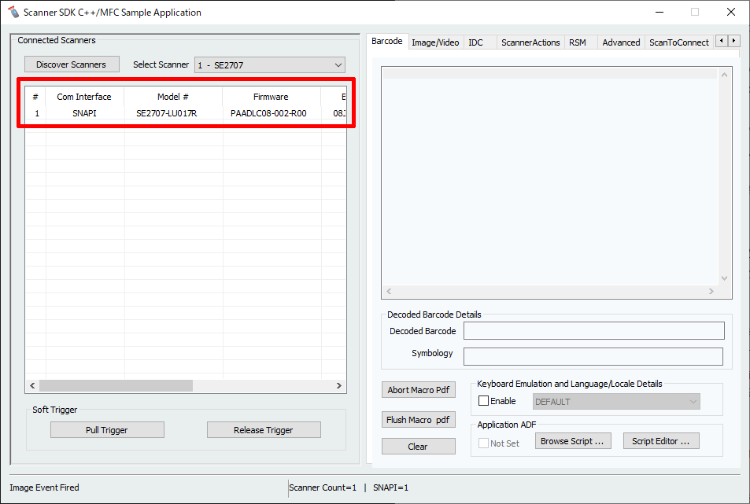Click the Discover Scanners button
The width and height of the screenshot is (750, 504).
[x=72, y=64]
